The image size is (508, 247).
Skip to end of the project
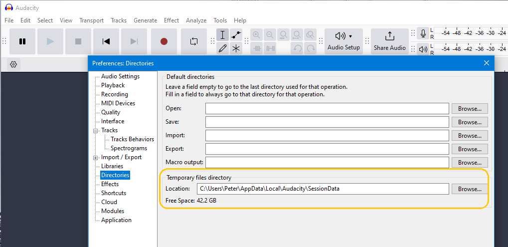[x=134, y=41]
